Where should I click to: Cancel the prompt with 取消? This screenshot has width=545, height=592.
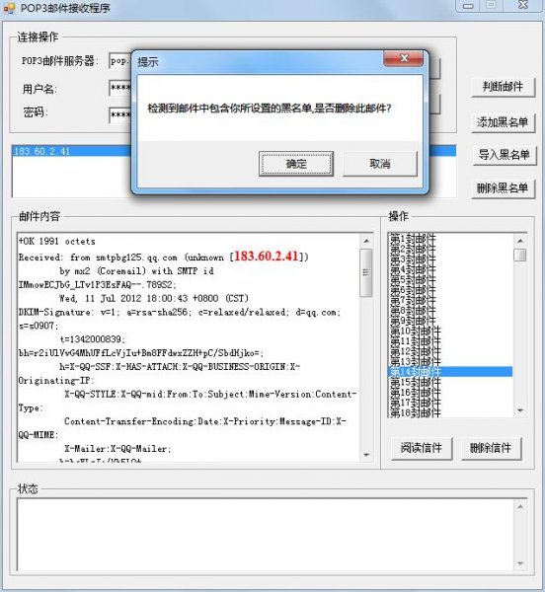click(x=380, y=164)
